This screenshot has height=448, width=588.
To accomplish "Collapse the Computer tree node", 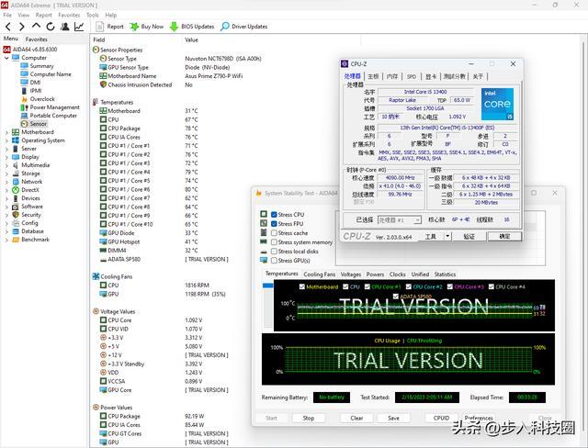I will click(x=6, y=58).
